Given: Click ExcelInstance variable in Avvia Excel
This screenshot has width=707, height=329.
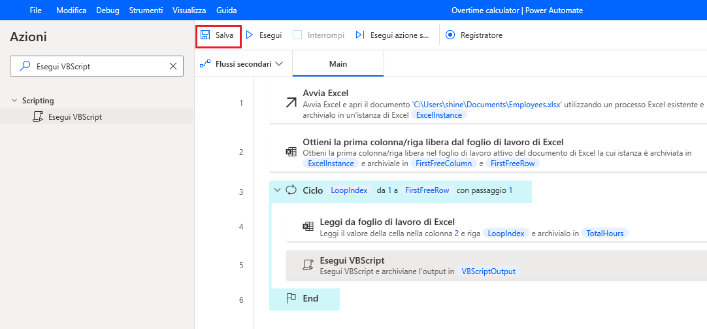Looking at the screenshot, I should tap(438, 114).
